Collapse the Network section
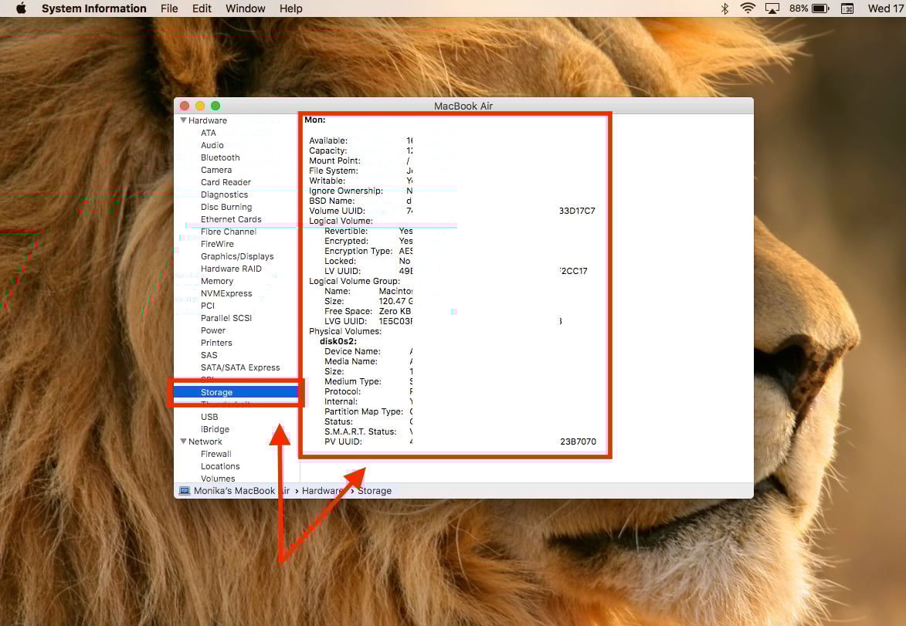The image size is (906, 626). point(183,442)
